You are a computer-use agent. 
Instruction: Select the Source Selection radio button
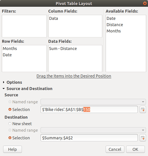point(10,110)
